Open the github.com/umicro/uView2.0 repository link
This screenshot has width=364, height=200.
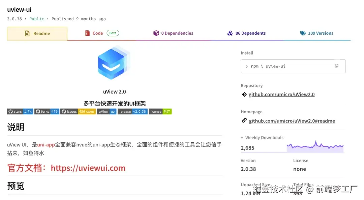coord(282,94)
